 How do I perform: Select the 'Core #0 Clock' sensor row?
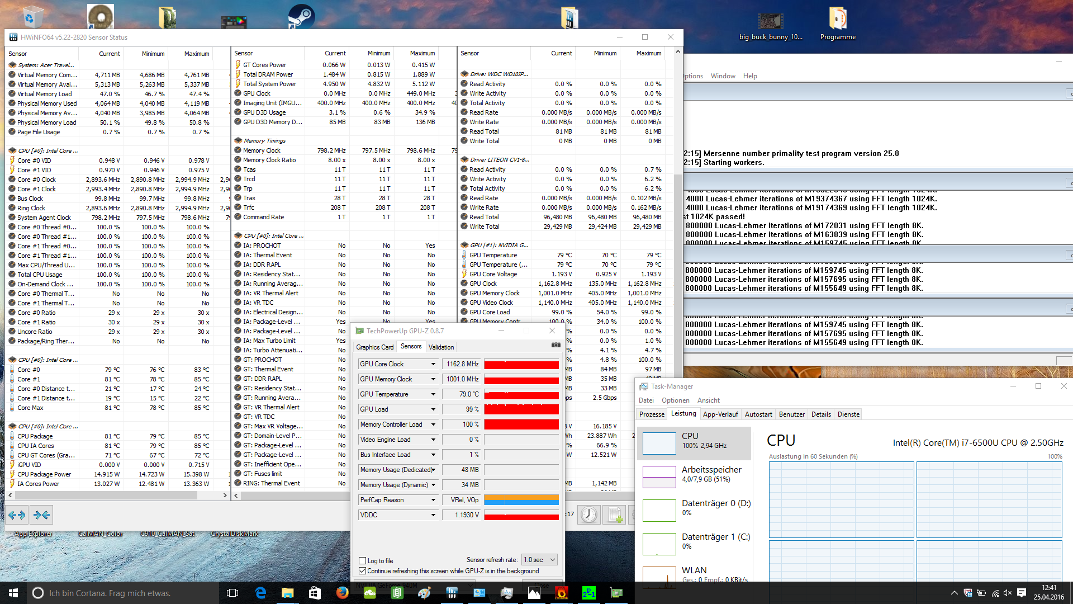(x=118, y=180)
